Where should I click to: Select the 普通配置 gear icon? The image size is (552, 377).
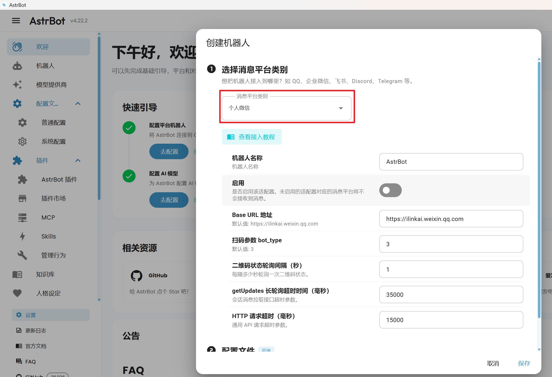[x=22, y=123]
